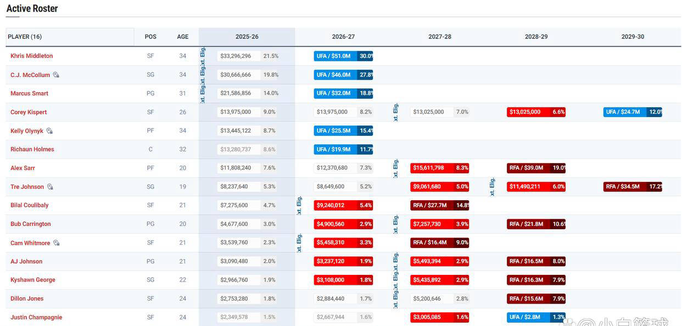The height and width of the screenshot is (326, 682).
Task: Go to Alex Sarr's profile link
Action: coord(23,168)
